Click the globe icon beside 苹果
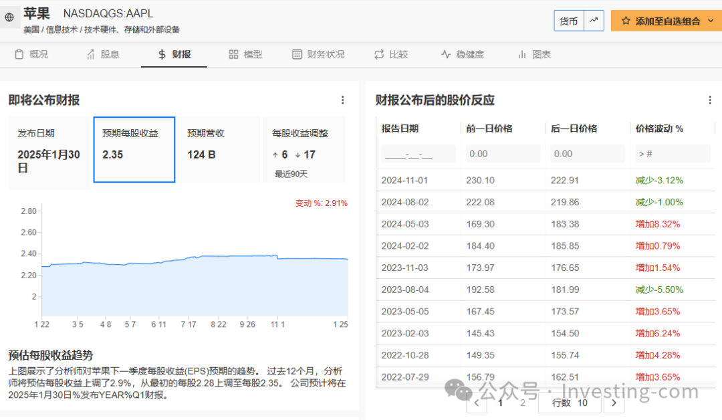Viewport: 722px width, 420px height. [9, 17]
